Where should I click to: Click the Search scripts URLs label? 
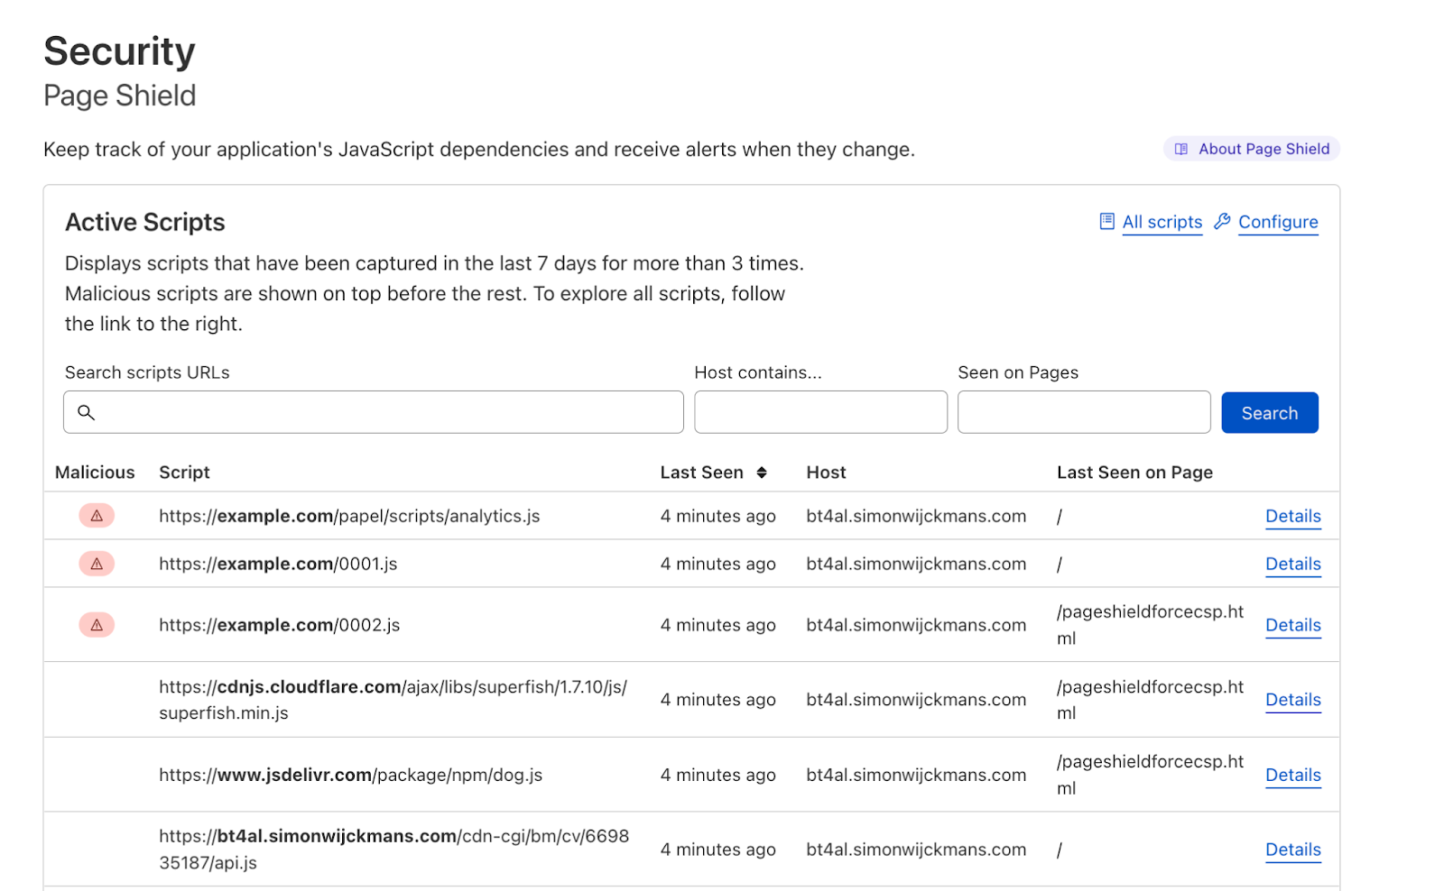(147, 372)
